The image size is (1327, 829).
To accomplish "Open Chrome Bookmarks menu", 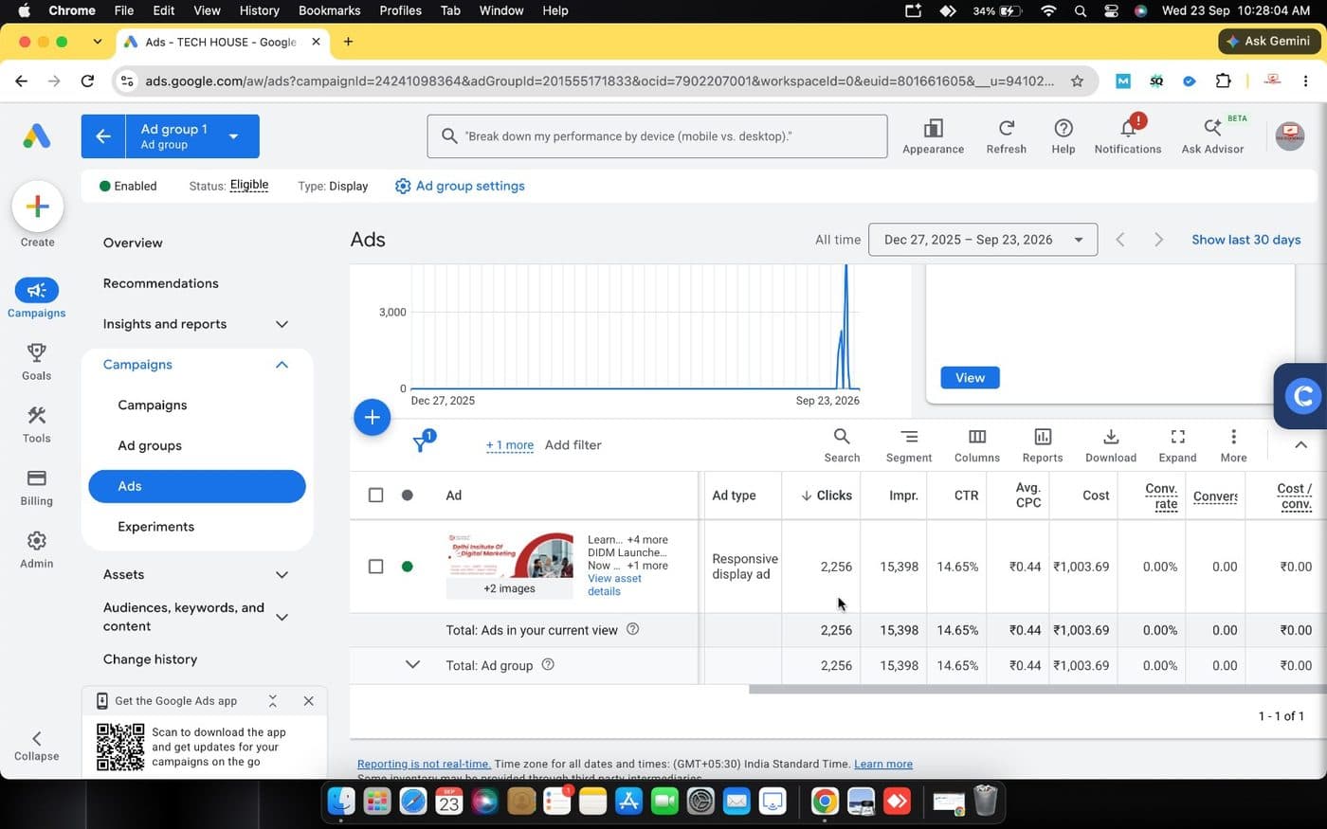I will tap(329, 10).
